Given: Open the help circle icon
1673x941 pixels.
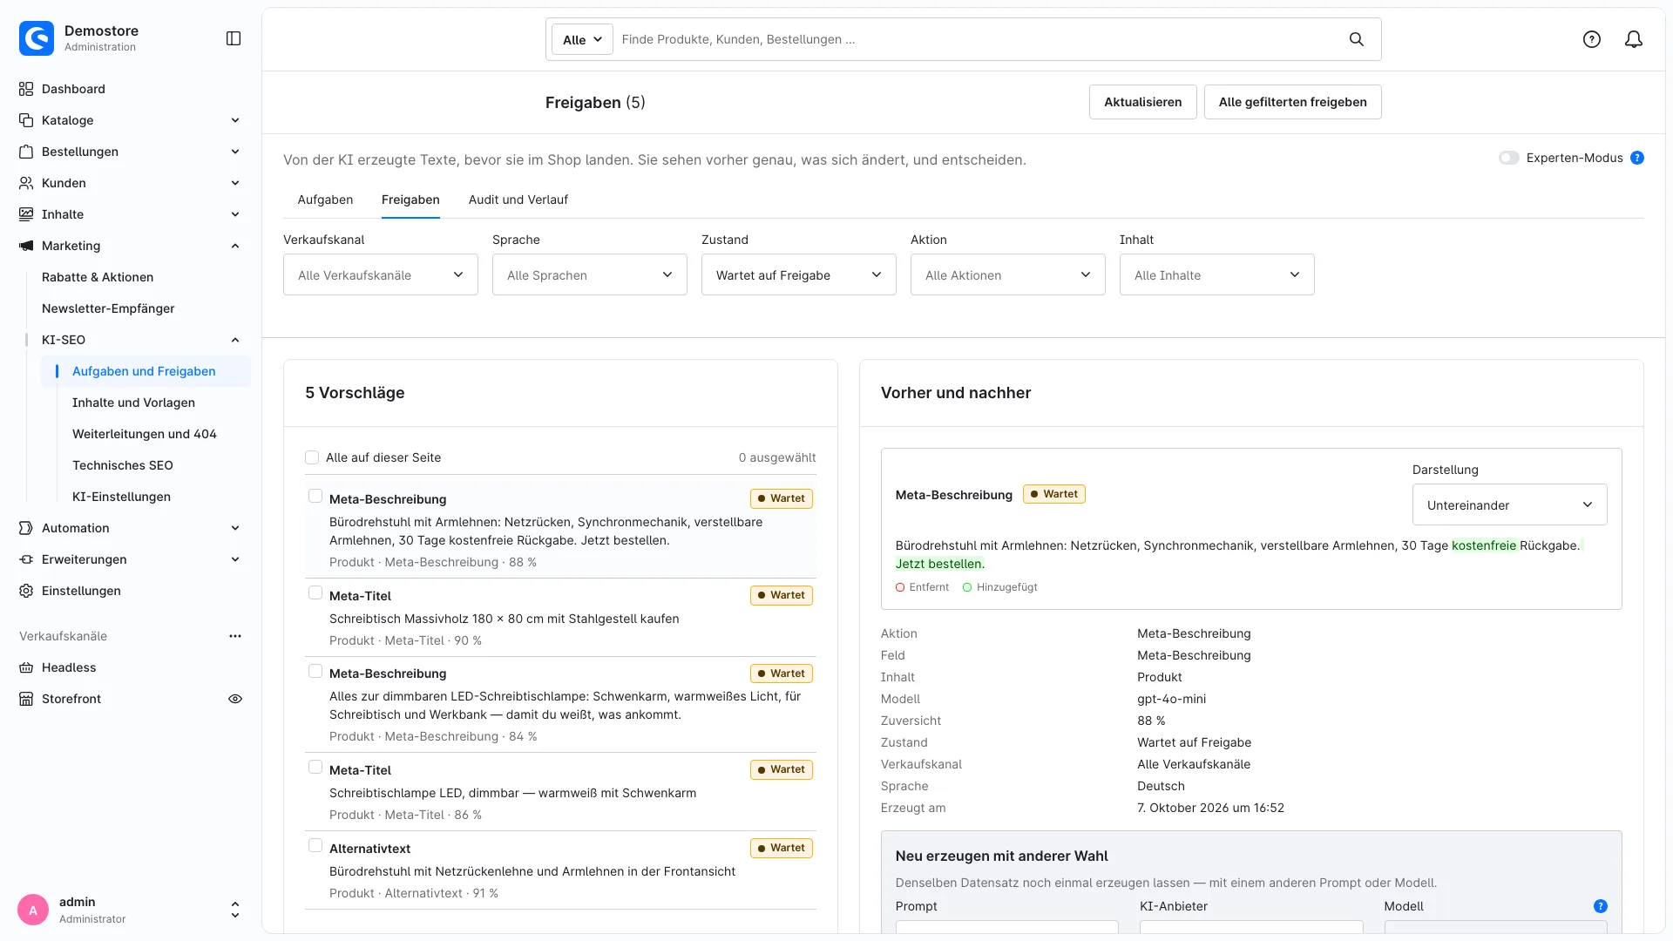Looking at the screenshot, I should tap(1592, 39).
